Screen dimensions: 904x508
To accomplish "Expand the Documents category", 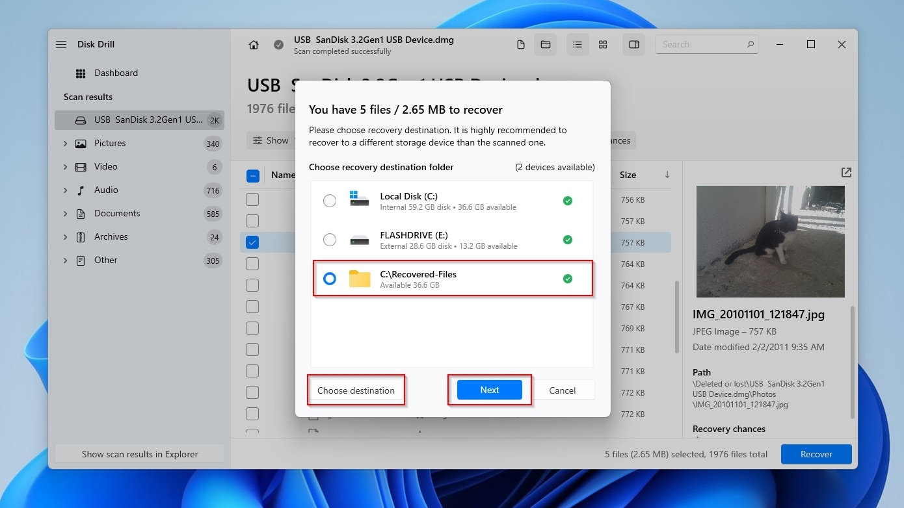I will click(65, 214).
